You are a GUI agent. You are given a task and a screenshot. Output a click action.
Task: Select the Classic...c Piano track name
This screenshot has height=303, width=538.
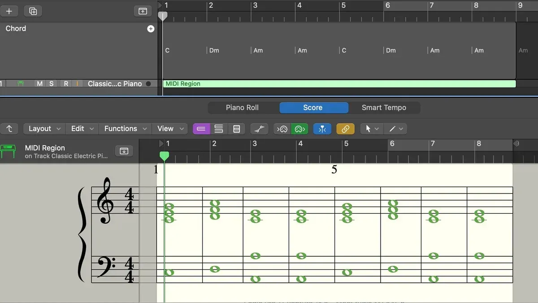(x=115, y=83)
